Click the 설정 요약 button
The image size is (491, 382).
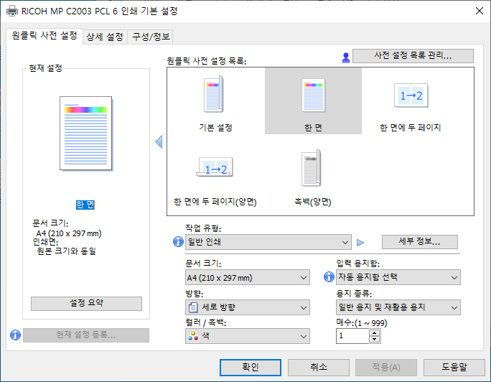point(86,304)
